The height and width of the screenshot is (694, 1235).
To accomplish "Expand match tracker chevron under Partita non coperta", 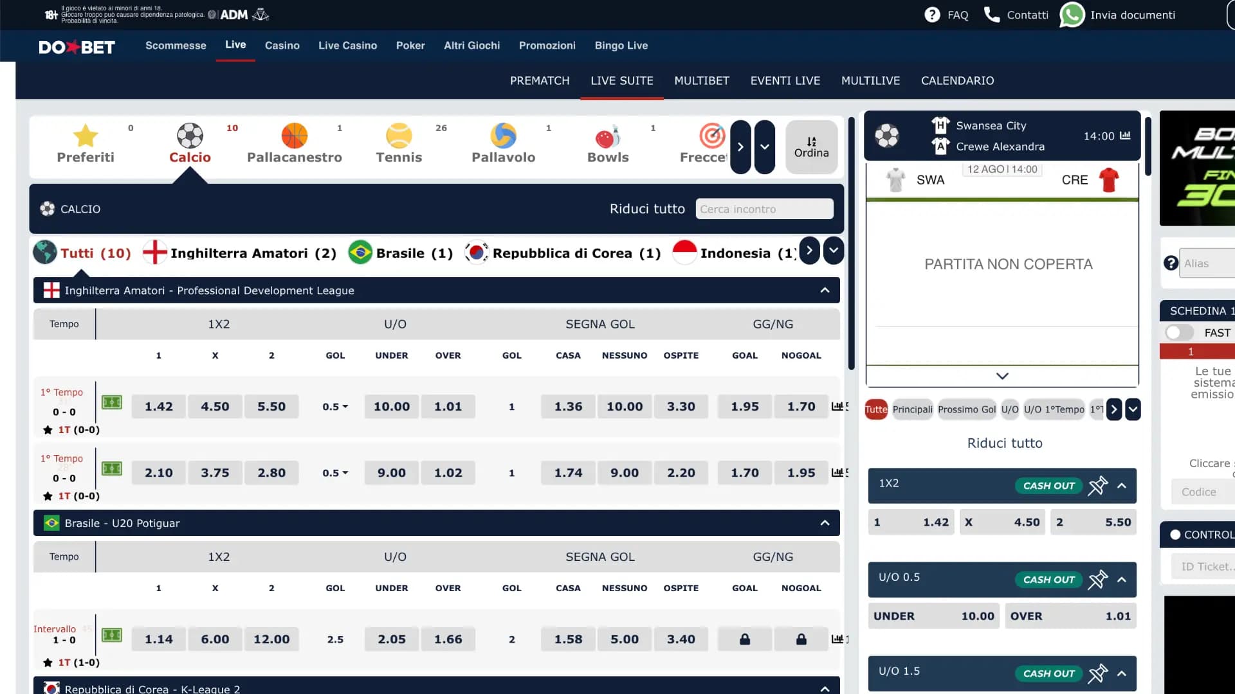I will [x=1002, y=376].
